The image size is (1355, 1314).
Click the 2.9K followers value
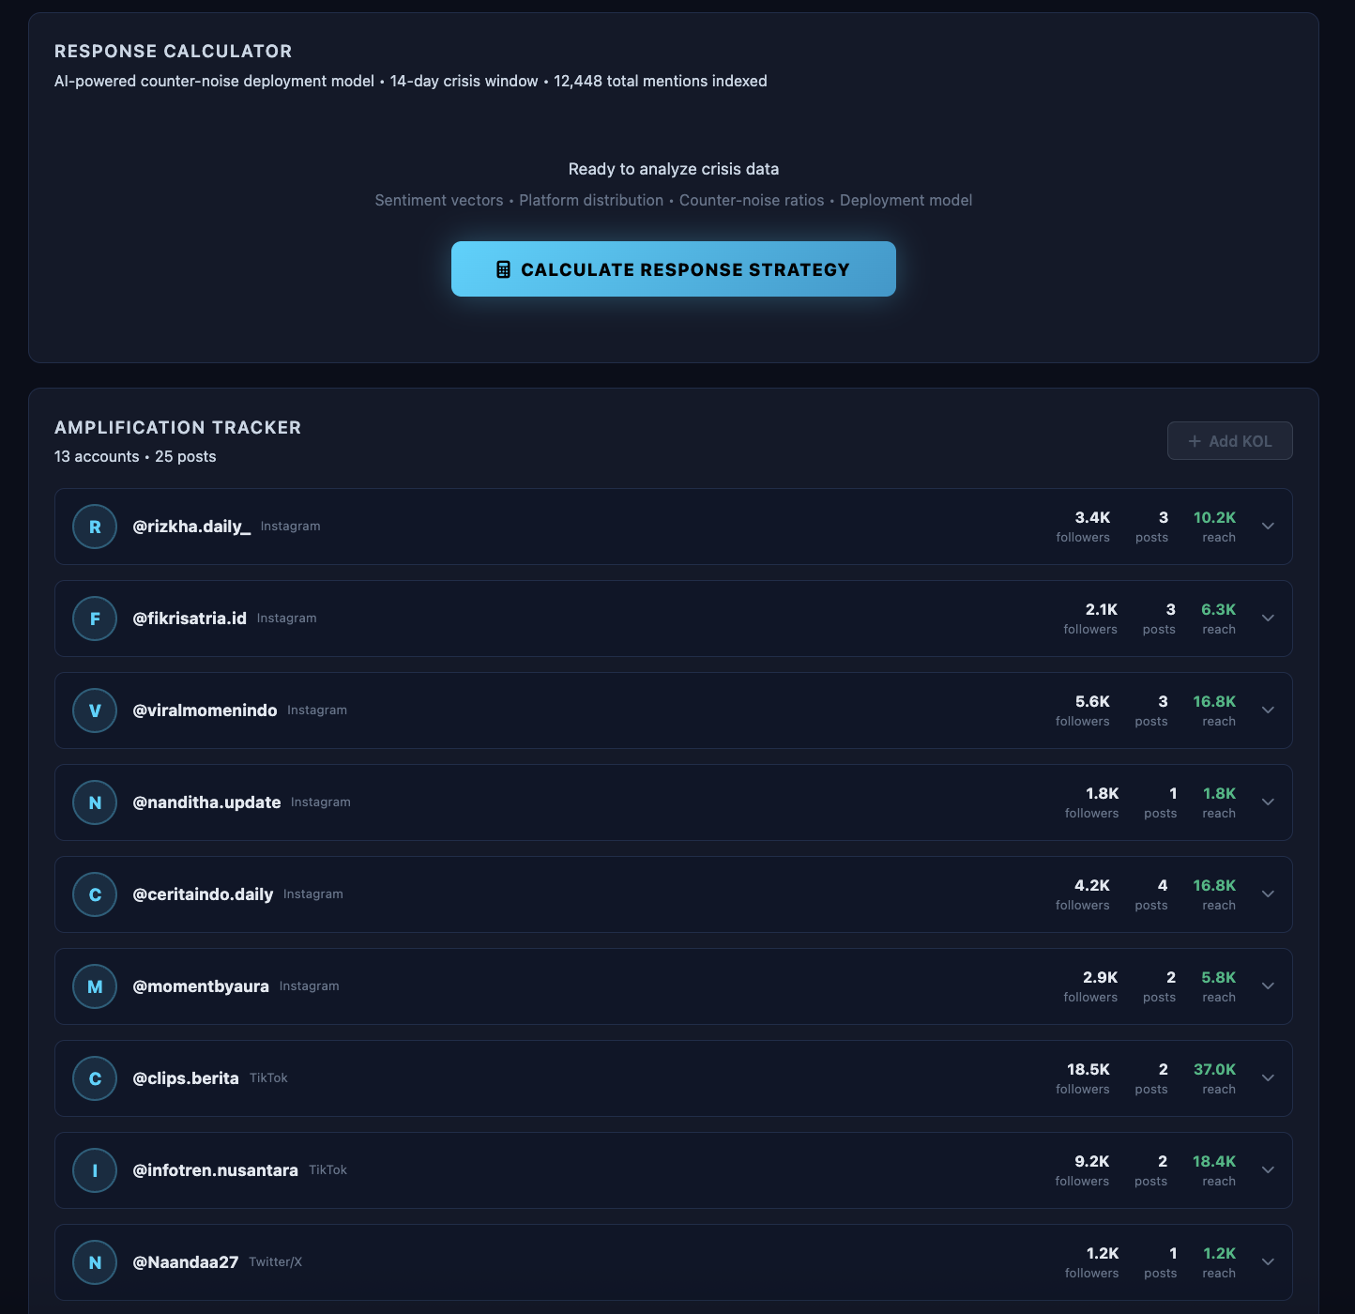pos(1100,977)
